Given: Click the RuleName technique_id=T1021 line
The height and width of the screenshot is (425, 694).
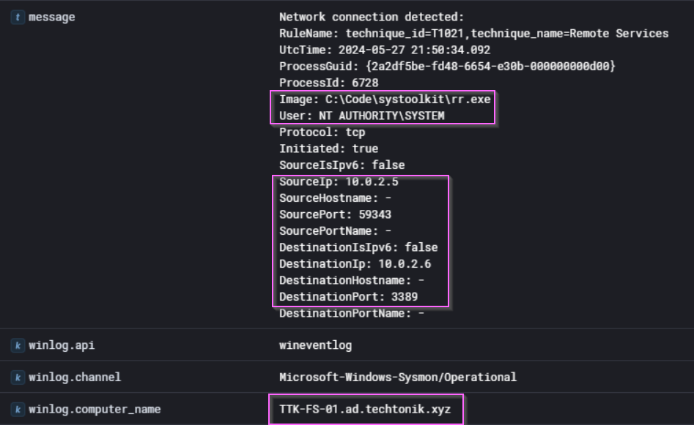Looking at the screenshot, I should [473, 34].
